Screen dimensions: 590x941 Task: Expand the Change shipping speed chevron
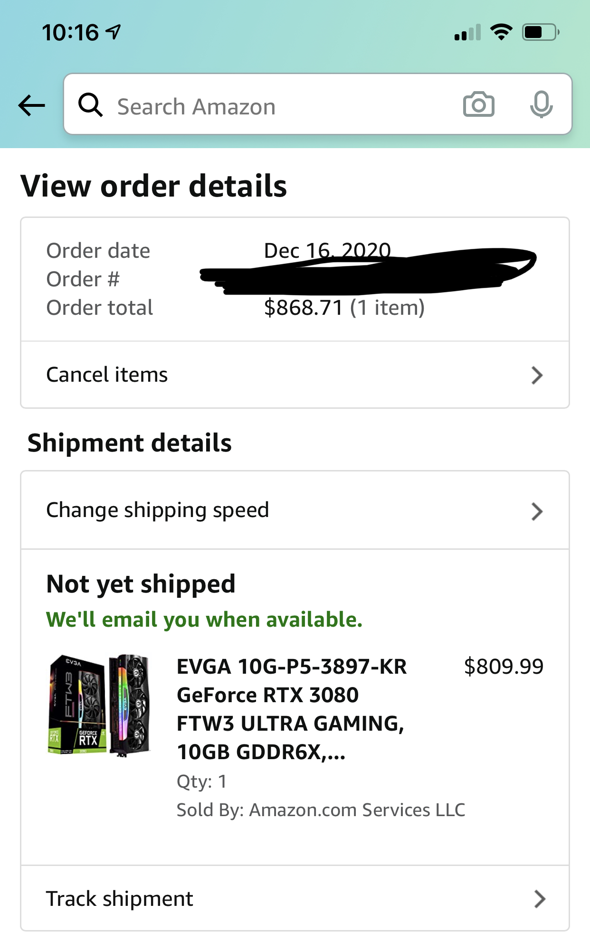coord(537,511)
